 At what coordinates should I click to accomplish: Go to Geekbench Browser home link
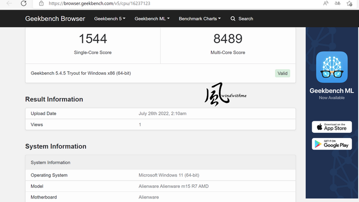(55, 19)
